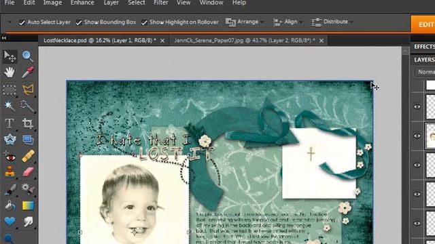Screen dimensions: 435x244
Task: Click the cross necklace white photo
Action: pos(319,163)
